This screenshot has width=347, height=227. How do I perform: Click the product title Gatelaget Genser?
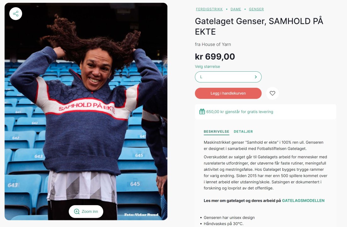[x=259, y=26]
